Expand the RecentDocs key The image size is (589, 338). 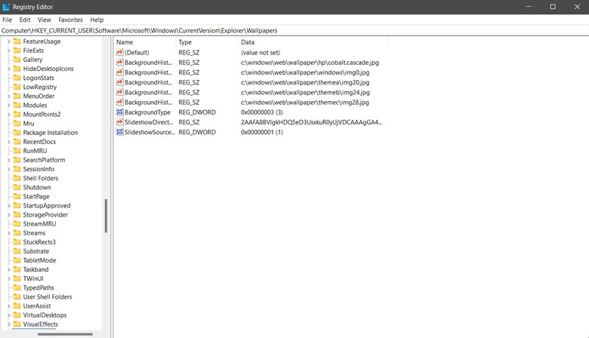[x=8, y=142]
